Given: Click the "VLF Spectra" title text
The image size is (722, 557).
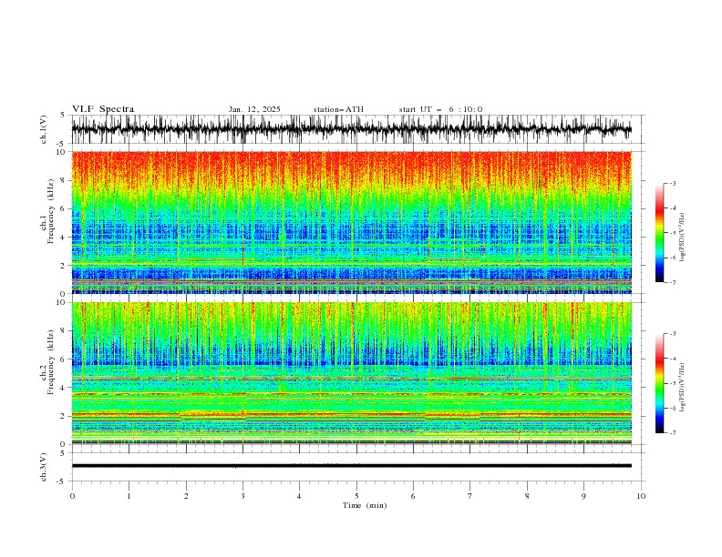Looking at the screenshot, I should (x=103, y=109).
